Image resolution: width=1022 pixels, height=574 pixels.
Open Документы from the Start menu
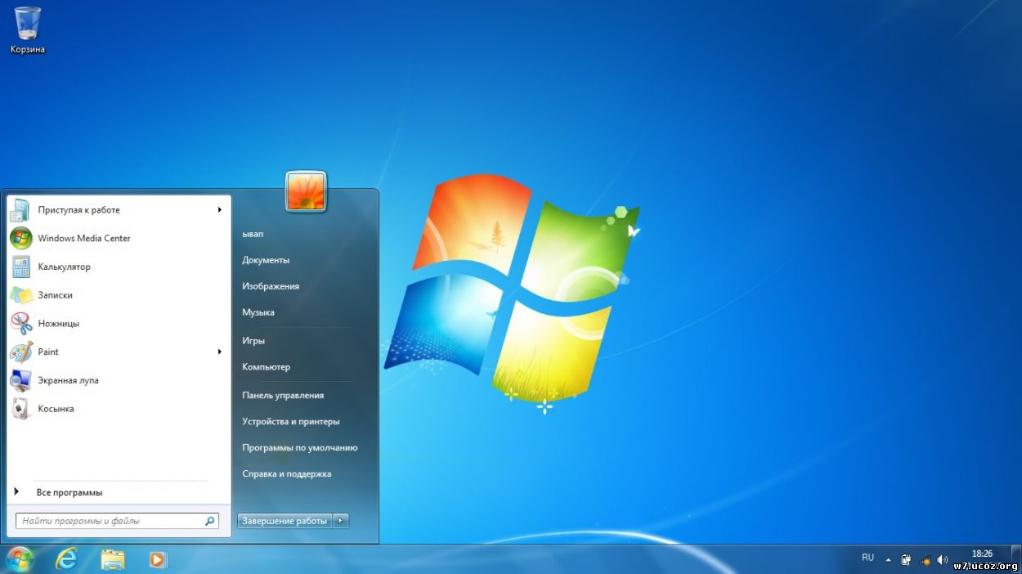click(267, 259)
